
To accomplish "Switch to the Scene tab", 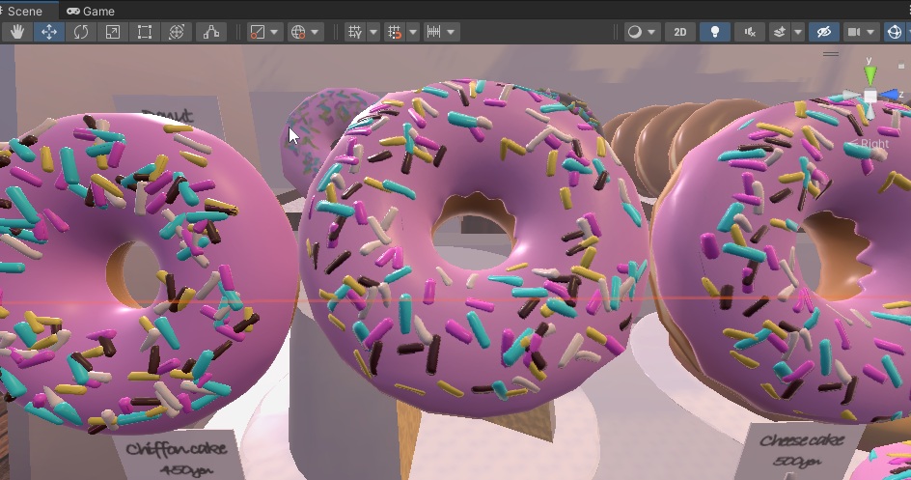I will [x=24, y=11].
